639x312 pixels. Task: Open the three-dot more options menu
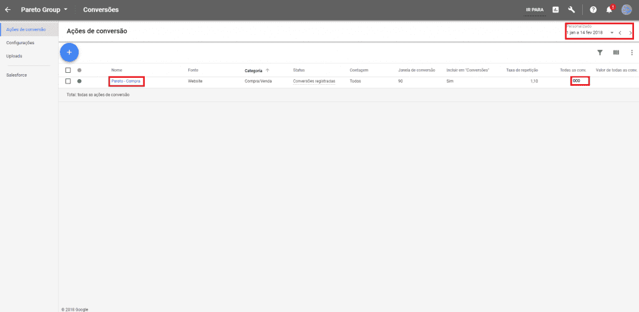click(631, 53)
